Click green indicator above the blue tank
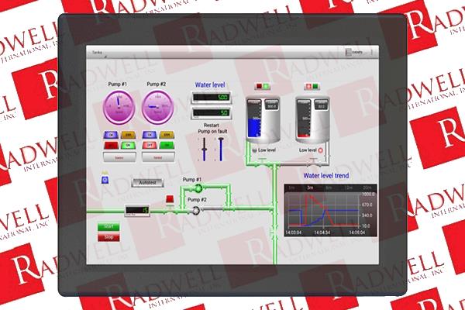Viewport: 465px width, 310px height. point(266,87)
